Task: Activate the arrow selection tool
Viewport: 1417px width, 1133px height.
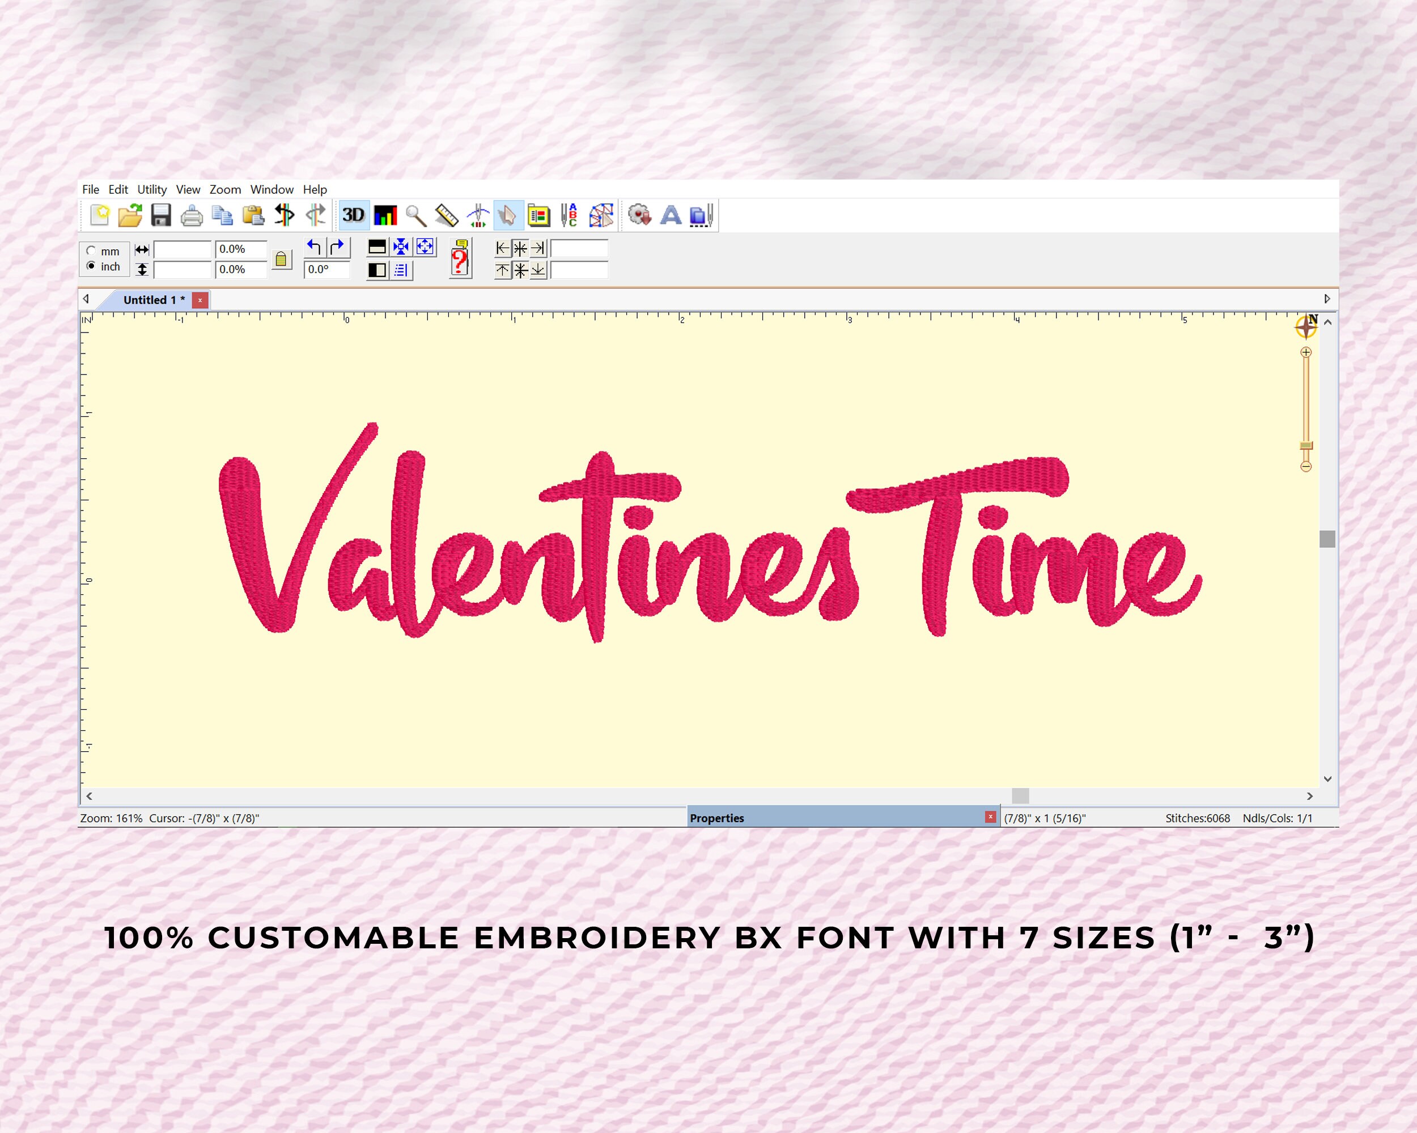Action: [506, 216]
